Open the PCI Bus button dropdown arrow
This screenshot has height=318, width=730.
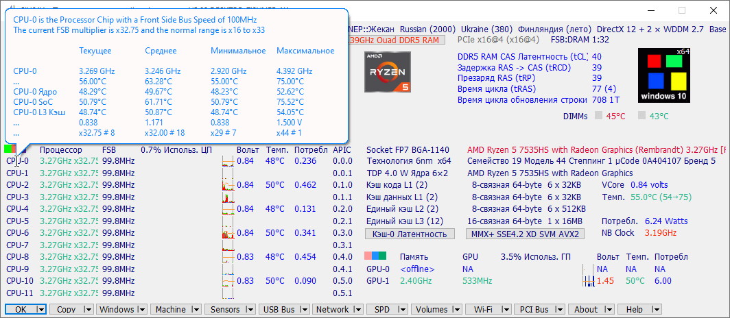(x=561, y=309)
